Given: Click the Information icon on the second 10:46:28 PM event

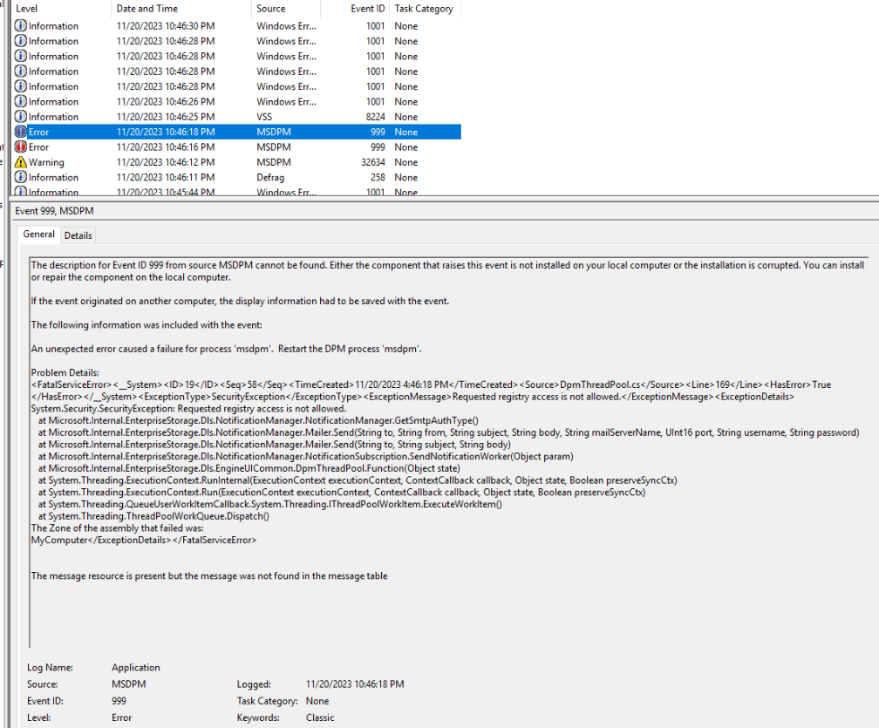Looking at the screenshot, I should 19,56.
